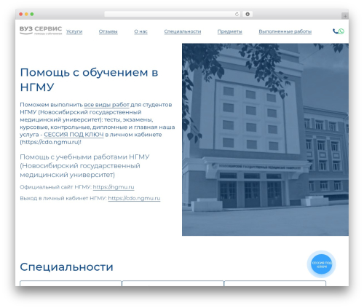Click the ВУЗ СЕРВИС logo
The height and width of the screenshot is (308, 364).
click(41, 31)
